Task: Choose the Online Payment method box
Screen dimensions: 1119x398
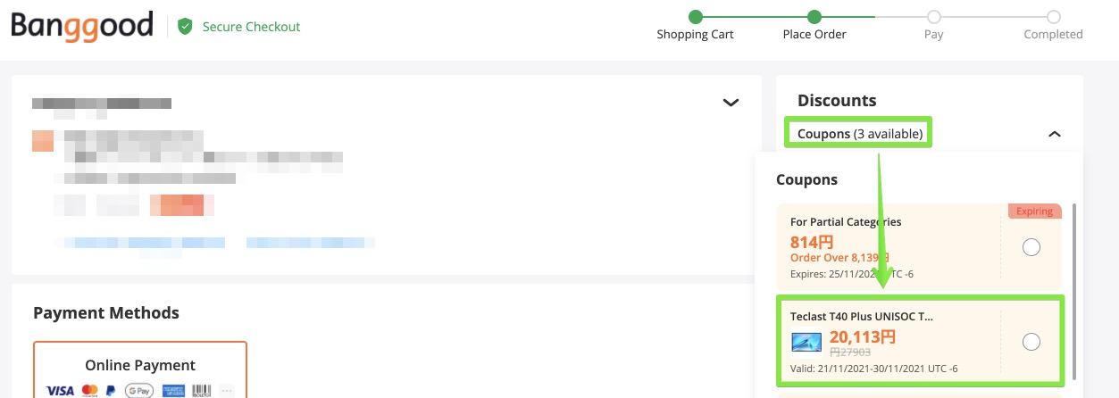Action: tap(140, 369)
